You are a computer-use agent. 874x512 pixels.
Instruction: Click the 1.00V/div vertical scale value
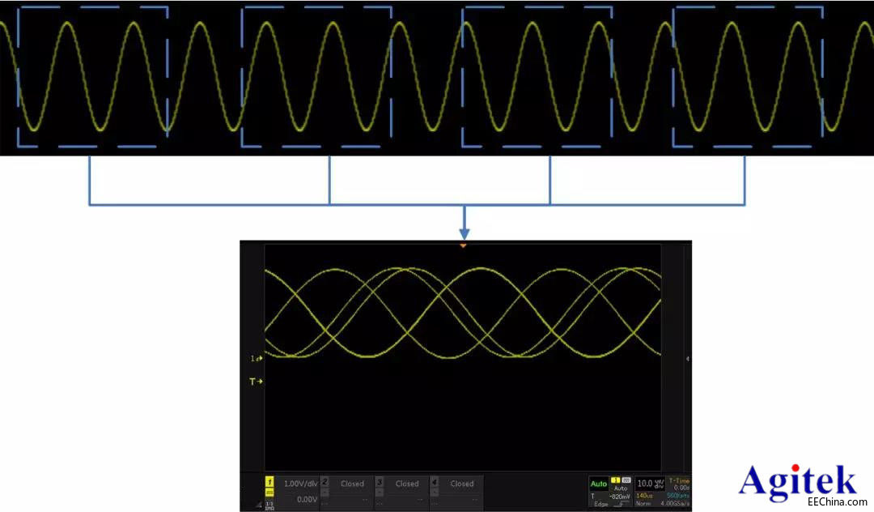(300, 484)
